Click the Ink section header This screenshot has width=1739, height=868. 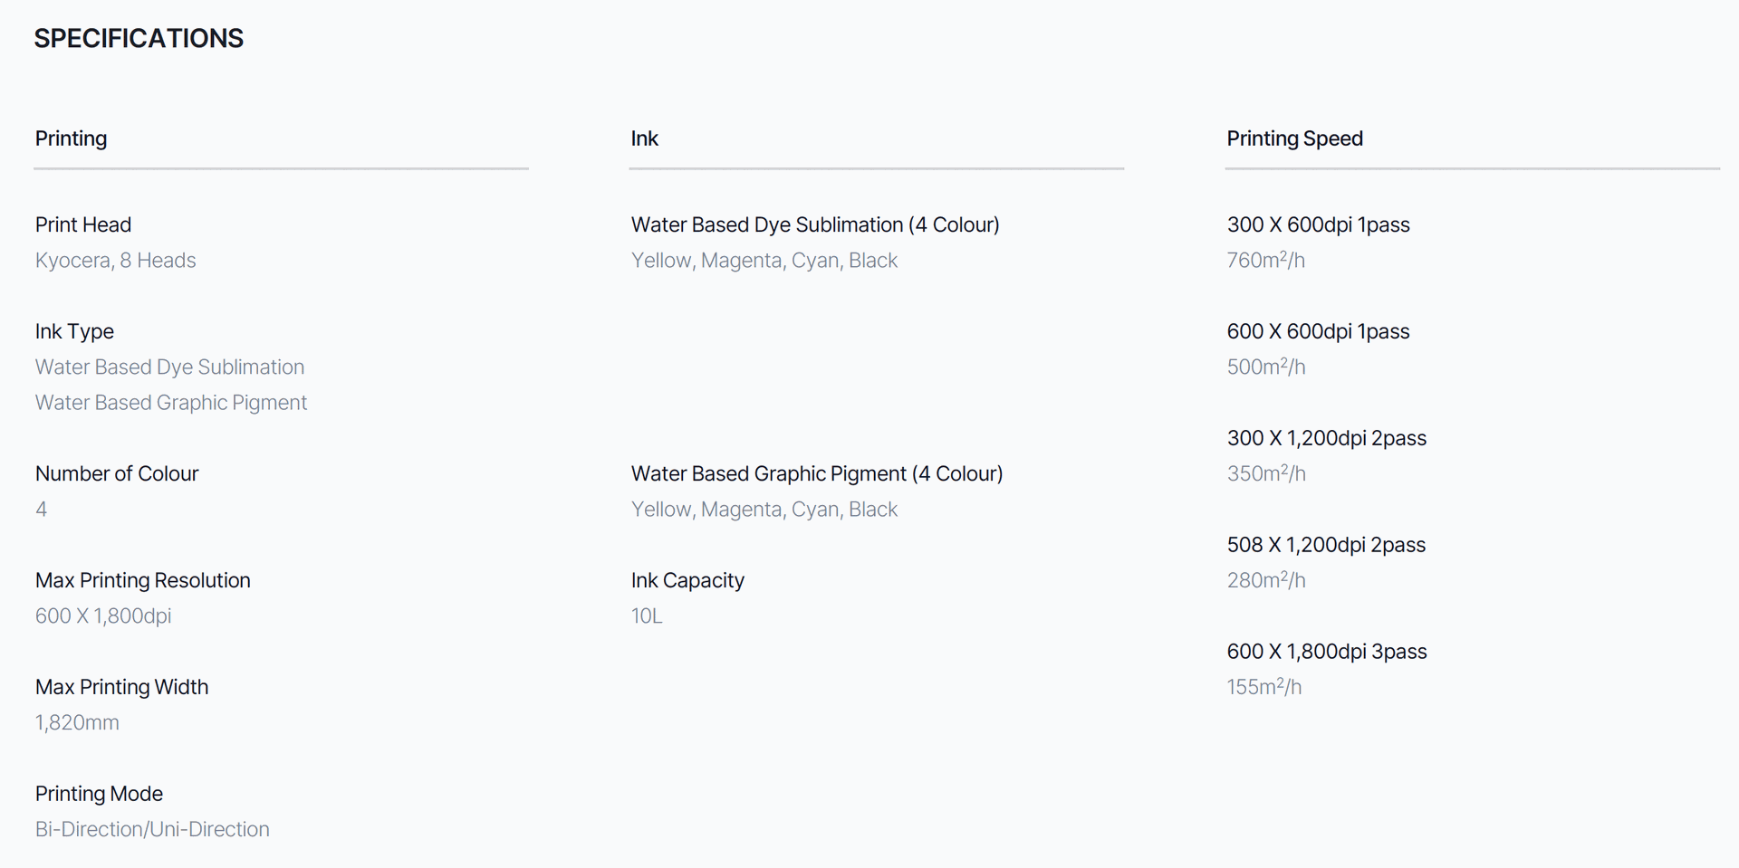tap(644, 138)
